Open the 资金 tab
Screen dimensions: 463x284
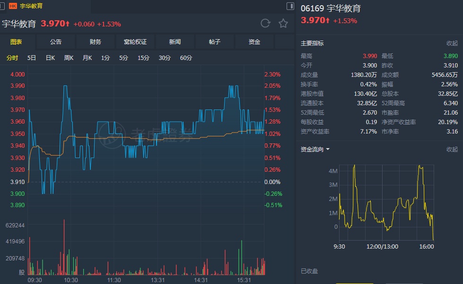point(254,42)
